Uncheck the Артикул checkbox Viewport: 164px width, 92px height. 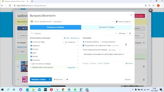point(31,49)
